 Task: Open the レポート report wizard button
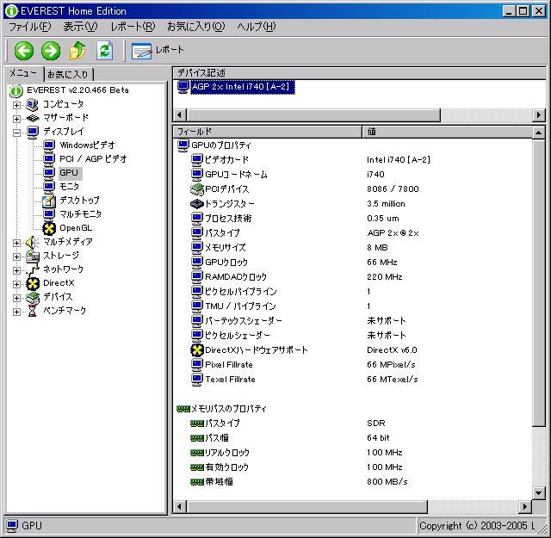(158, 50)
